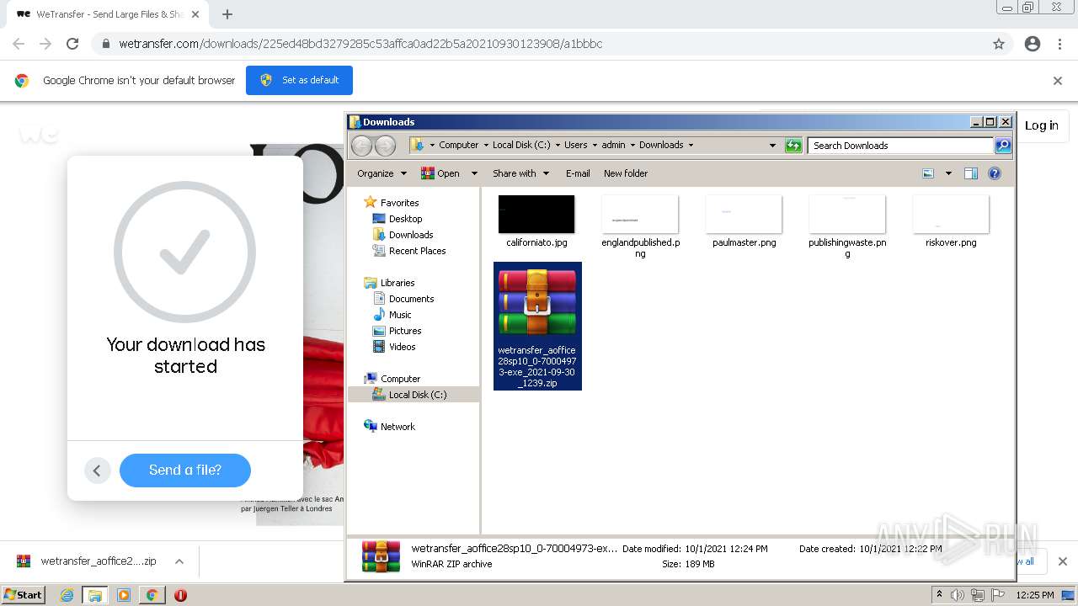Open the Windows Start menu
This screenshot has width=1078, height=606.
(x=23, y=594)
